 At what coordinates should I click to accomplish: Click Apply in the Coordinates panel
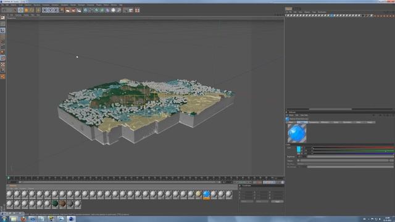(277, 202)
